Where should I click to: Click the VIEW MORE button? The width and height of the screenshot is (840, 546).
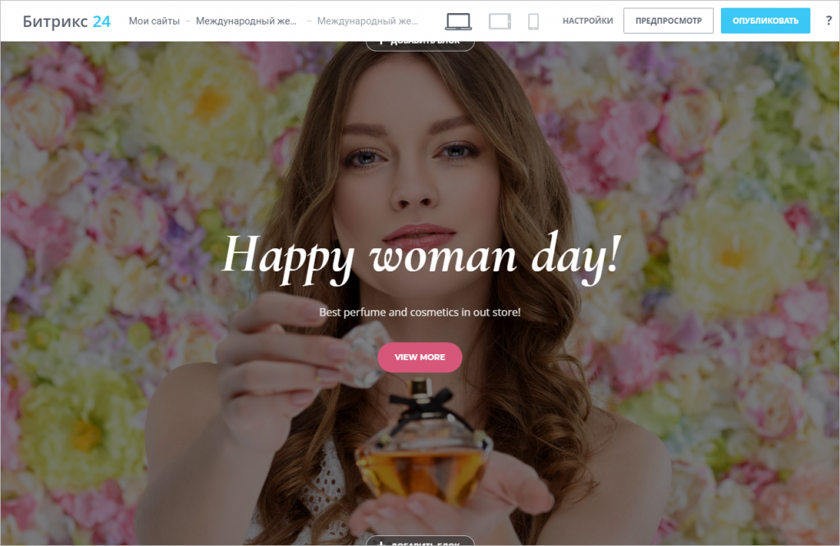[420, 357]
